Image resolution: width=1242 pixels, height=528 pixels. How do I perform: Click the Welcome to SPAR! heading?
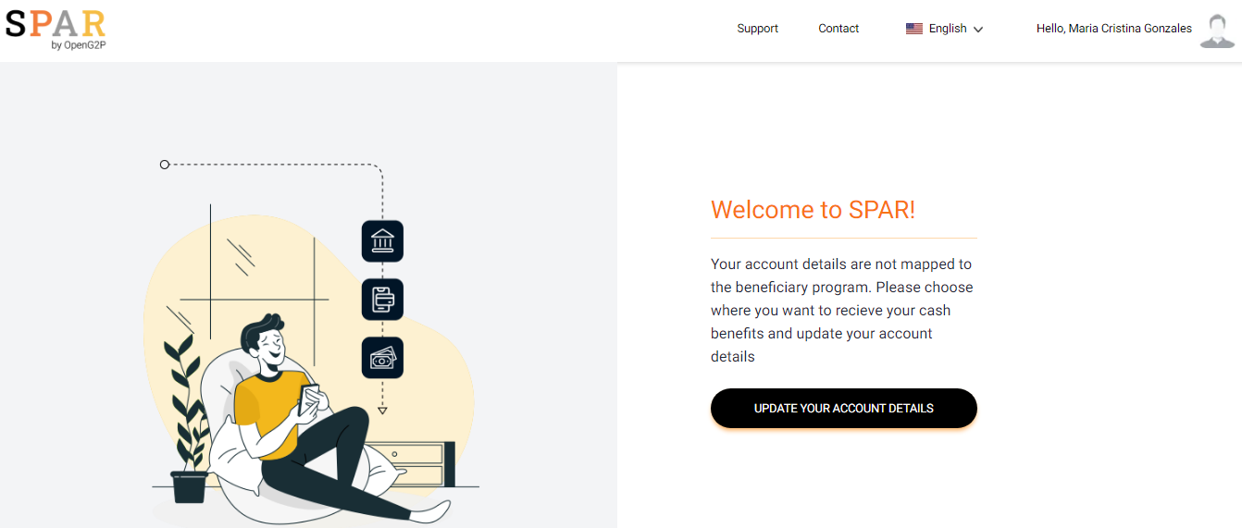[813, 210]
